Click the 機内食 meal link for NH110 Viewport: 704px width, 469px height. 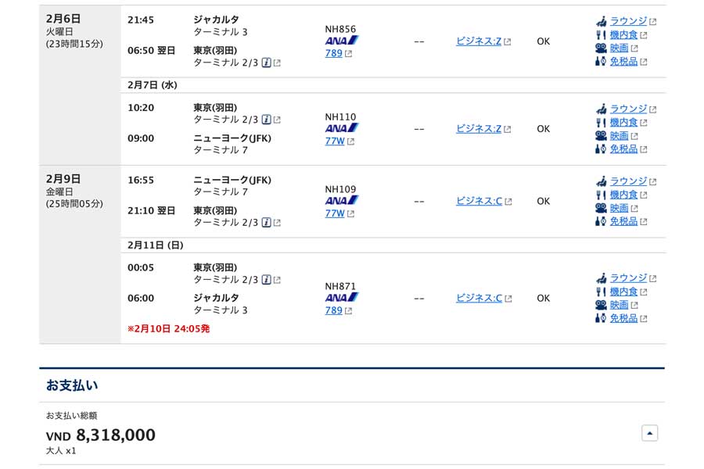tap(623, 122)
